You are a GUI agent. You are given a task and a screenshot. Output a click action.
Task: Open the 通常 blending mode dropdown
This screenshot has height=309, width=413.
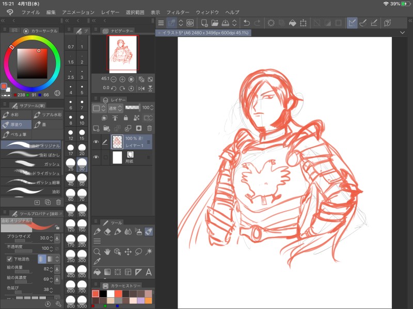click(114, 108)
